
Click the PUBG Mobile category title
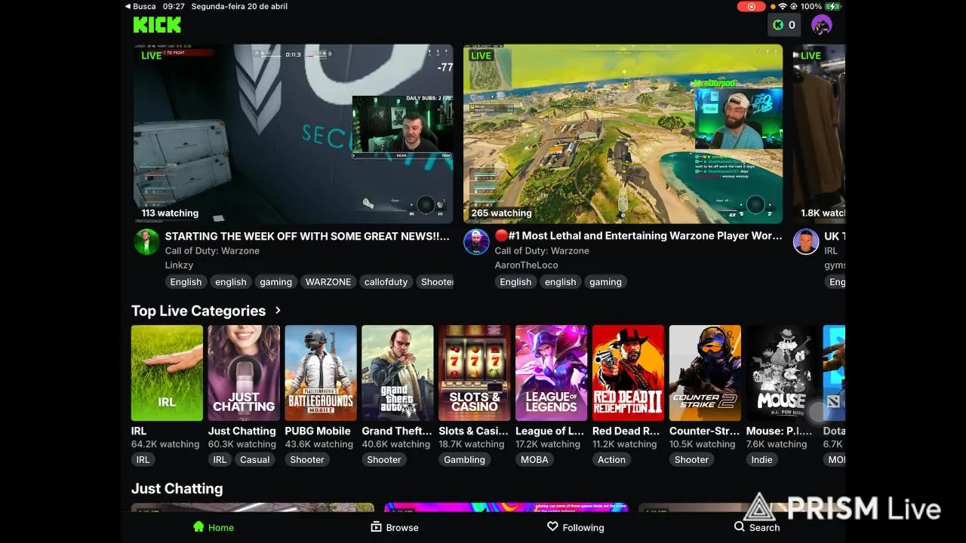[x=318, y=431]
